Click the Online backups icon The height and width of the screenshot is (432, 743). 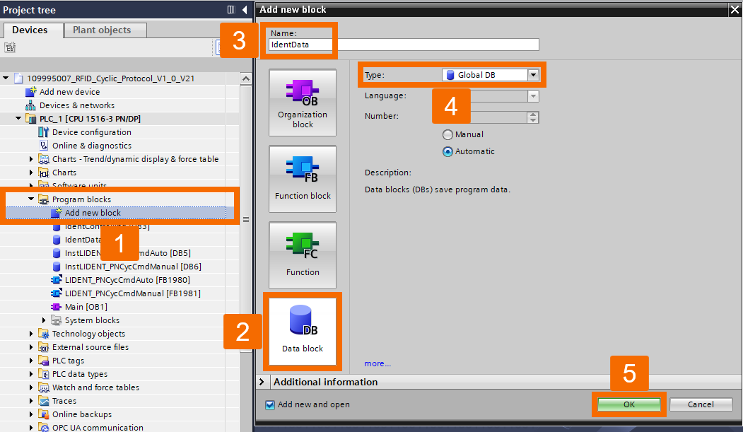coord(44,414)
